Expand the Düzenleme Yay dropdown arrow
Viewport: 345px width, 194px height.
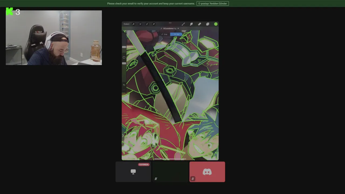(178, 29)
